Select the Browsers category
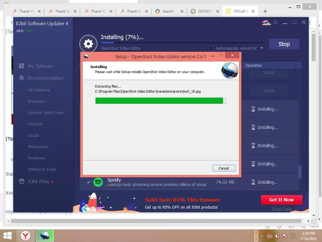 tap(36, 101)
